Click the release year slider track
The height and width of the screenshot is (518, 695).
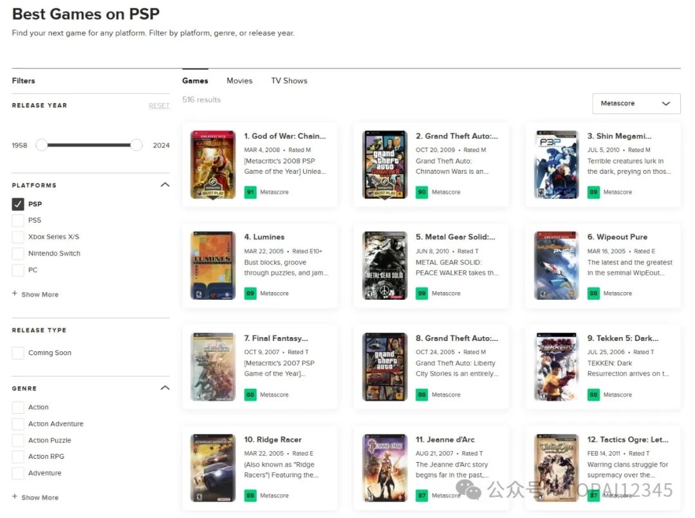89,145
